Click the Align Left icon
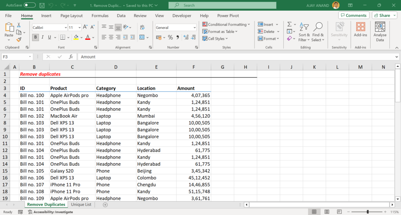 [104, 37]
